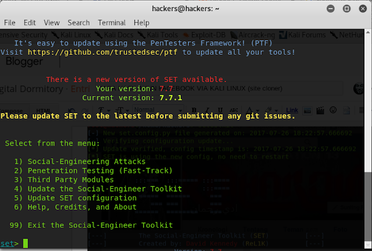Open the File menu in terminal
Viewport: 372px width, 251px height.
10,23
